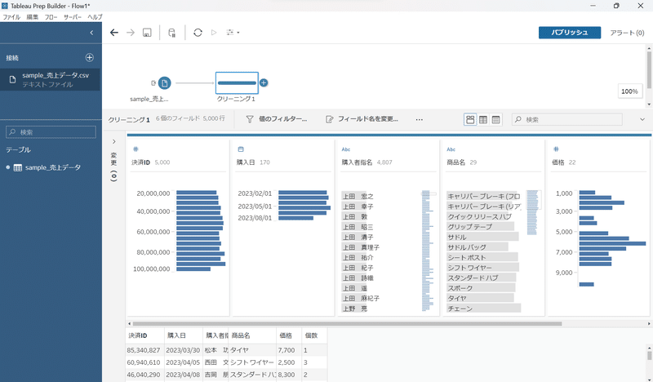Collapse profile pane with down chevron
Viewport: 653px width, 382px height.
click(642, 119)
